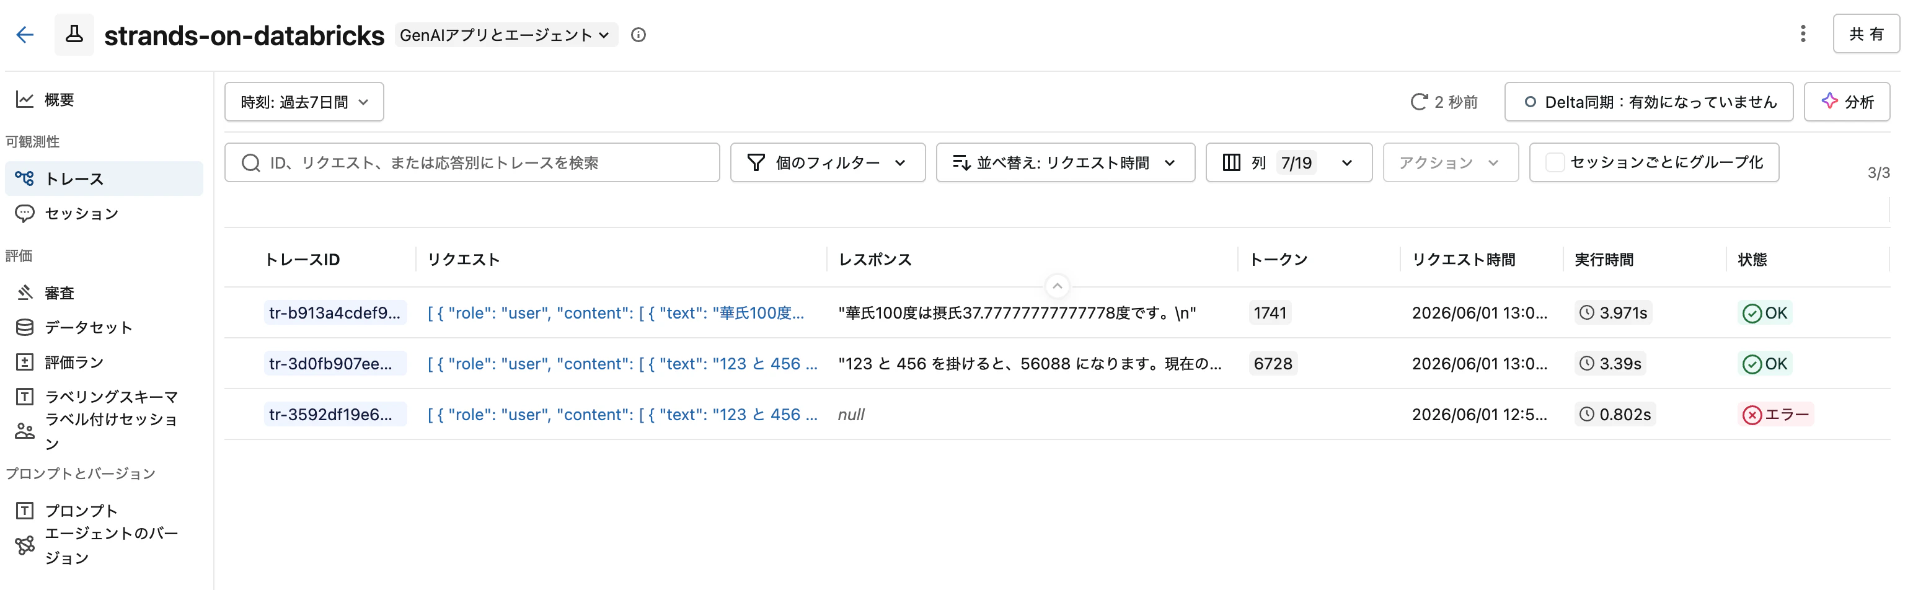Viewport: 1913px width, 590px height.
Task: Click the エラー status badge
Action: tap(1775, 414)
